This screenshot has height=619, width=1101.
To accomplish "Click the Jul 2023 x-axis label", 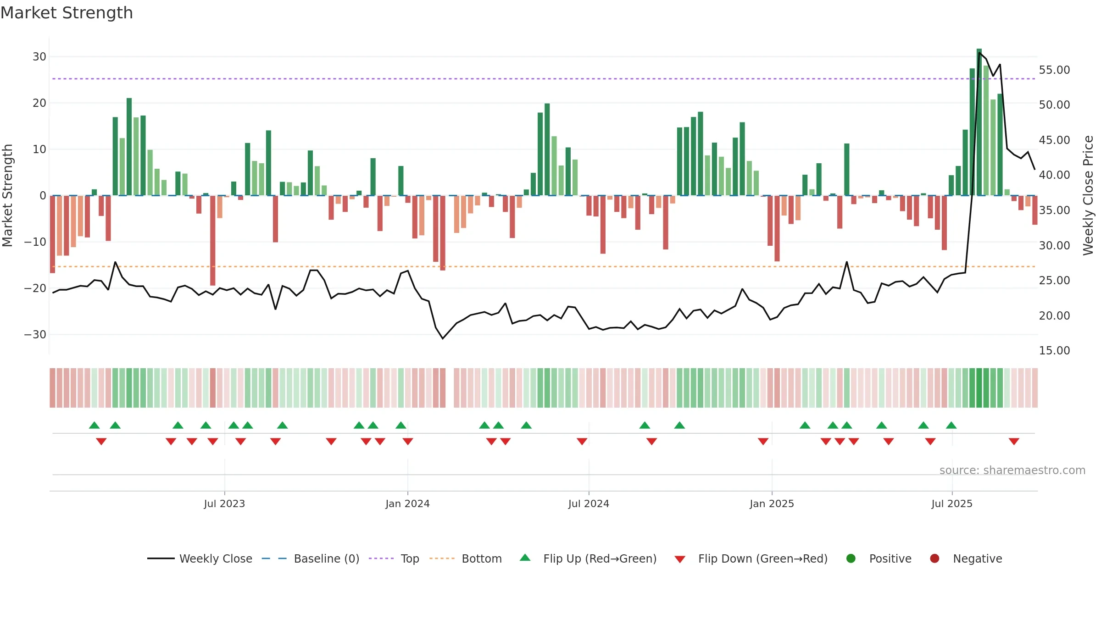I will [x=224, y=503].
